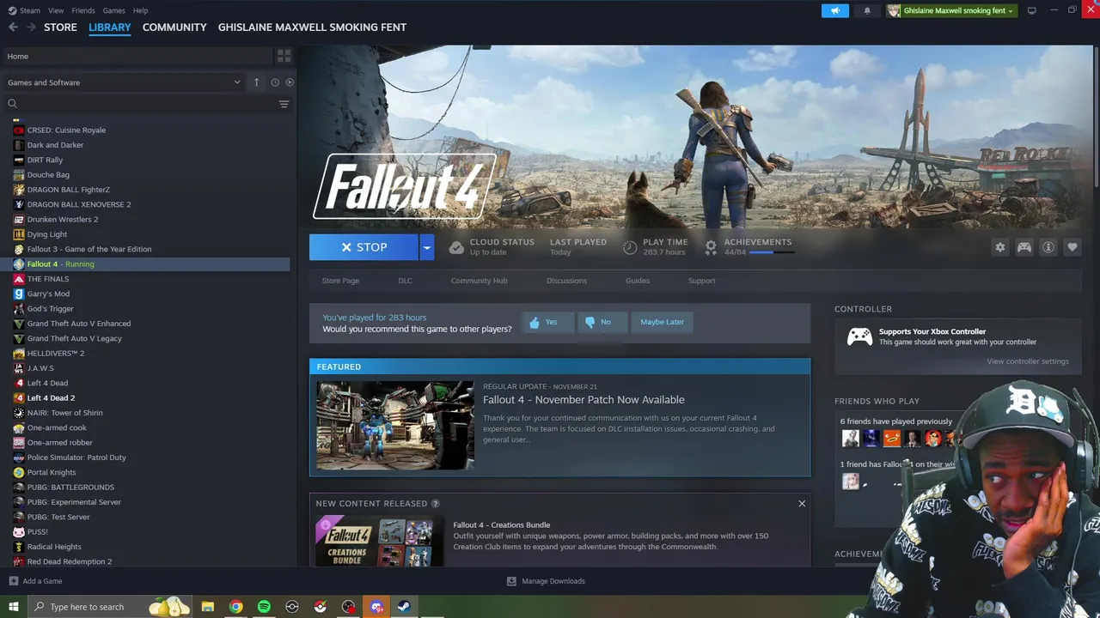
Task: Open the announcements megaphone button
Action: 834,10
